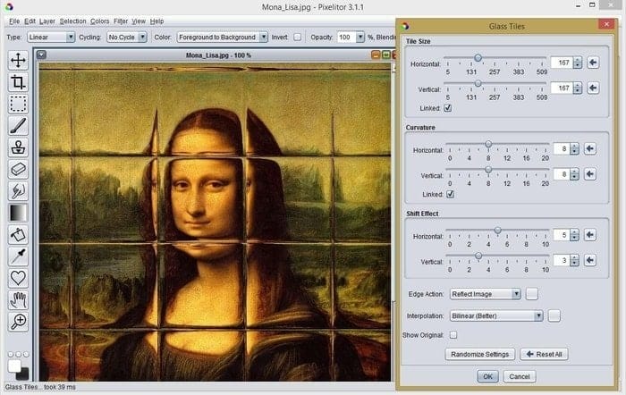
Task: Select the Brush tool
Action: click(18, 126)
